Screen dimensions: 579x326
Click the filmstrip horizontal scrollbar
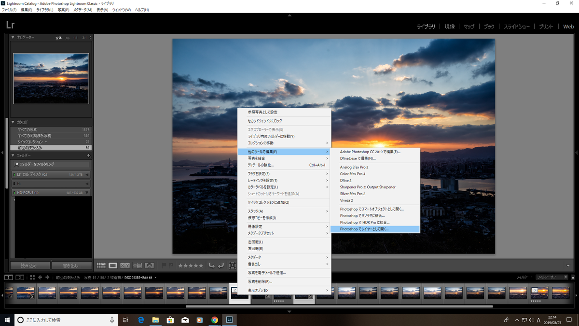tap(339, 306)
